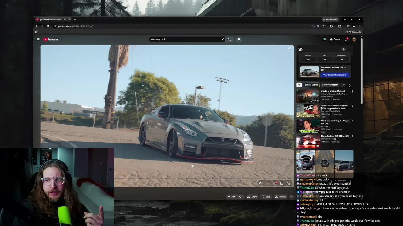
Task: Open 'SOMEONE'S DAUGHTER-gate' video title
Action: (x=334, y=107)
